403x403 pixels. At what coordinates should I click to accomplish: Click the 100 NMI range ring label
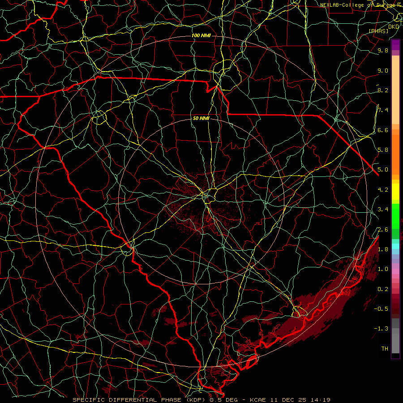click(201, 35)
